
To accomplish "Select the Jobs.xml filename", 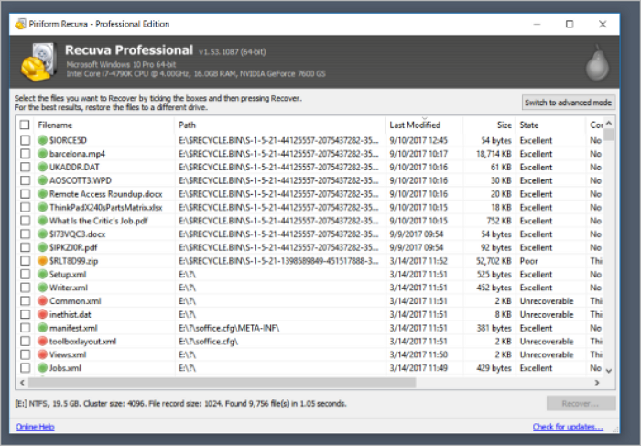I will coord(65,368).
